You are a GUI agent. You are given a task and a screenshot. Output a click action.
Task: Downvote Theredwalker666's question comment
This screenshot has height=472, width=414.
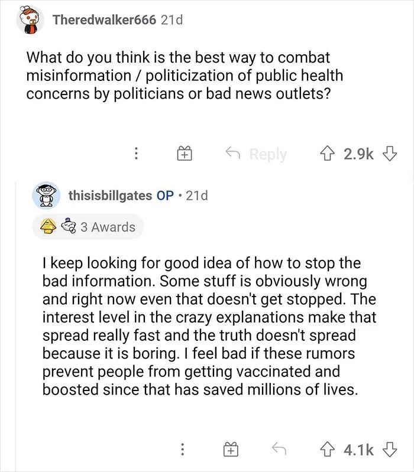coord(389,154)
